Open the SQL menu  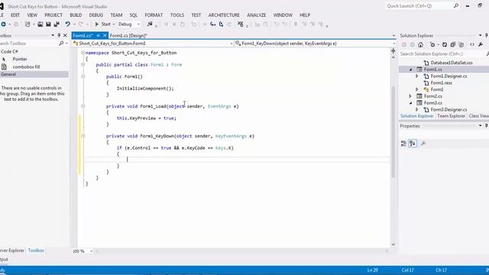coord(134,15)
